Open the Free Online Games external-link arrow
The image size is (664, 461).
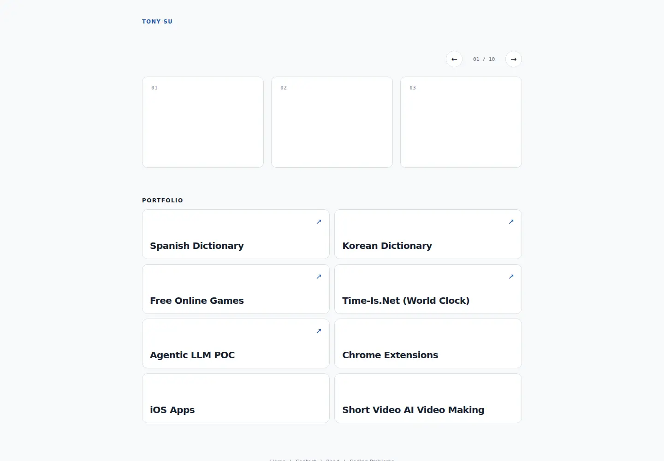(x=319, y=277)
